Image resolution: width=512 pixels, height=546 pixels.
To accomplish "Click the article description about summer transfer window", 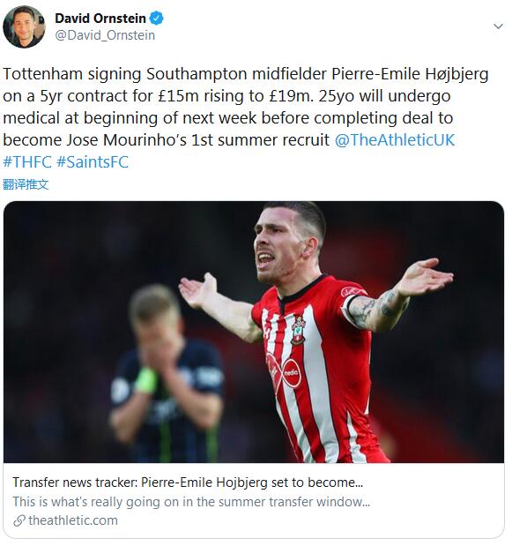I will click(191, 502).
